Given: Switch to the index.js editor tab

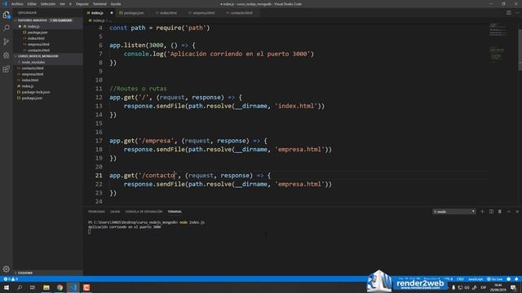Looking at the screenshot, I should pos(100,13).
